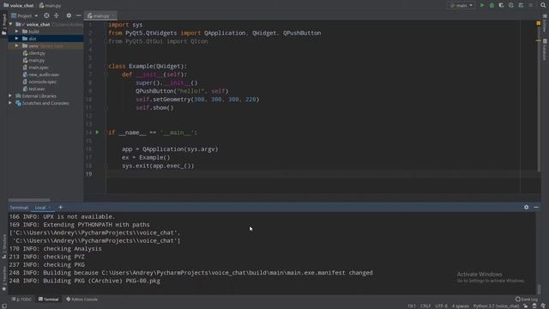
Task: Open the Event Log
Action: click(526, 300)
